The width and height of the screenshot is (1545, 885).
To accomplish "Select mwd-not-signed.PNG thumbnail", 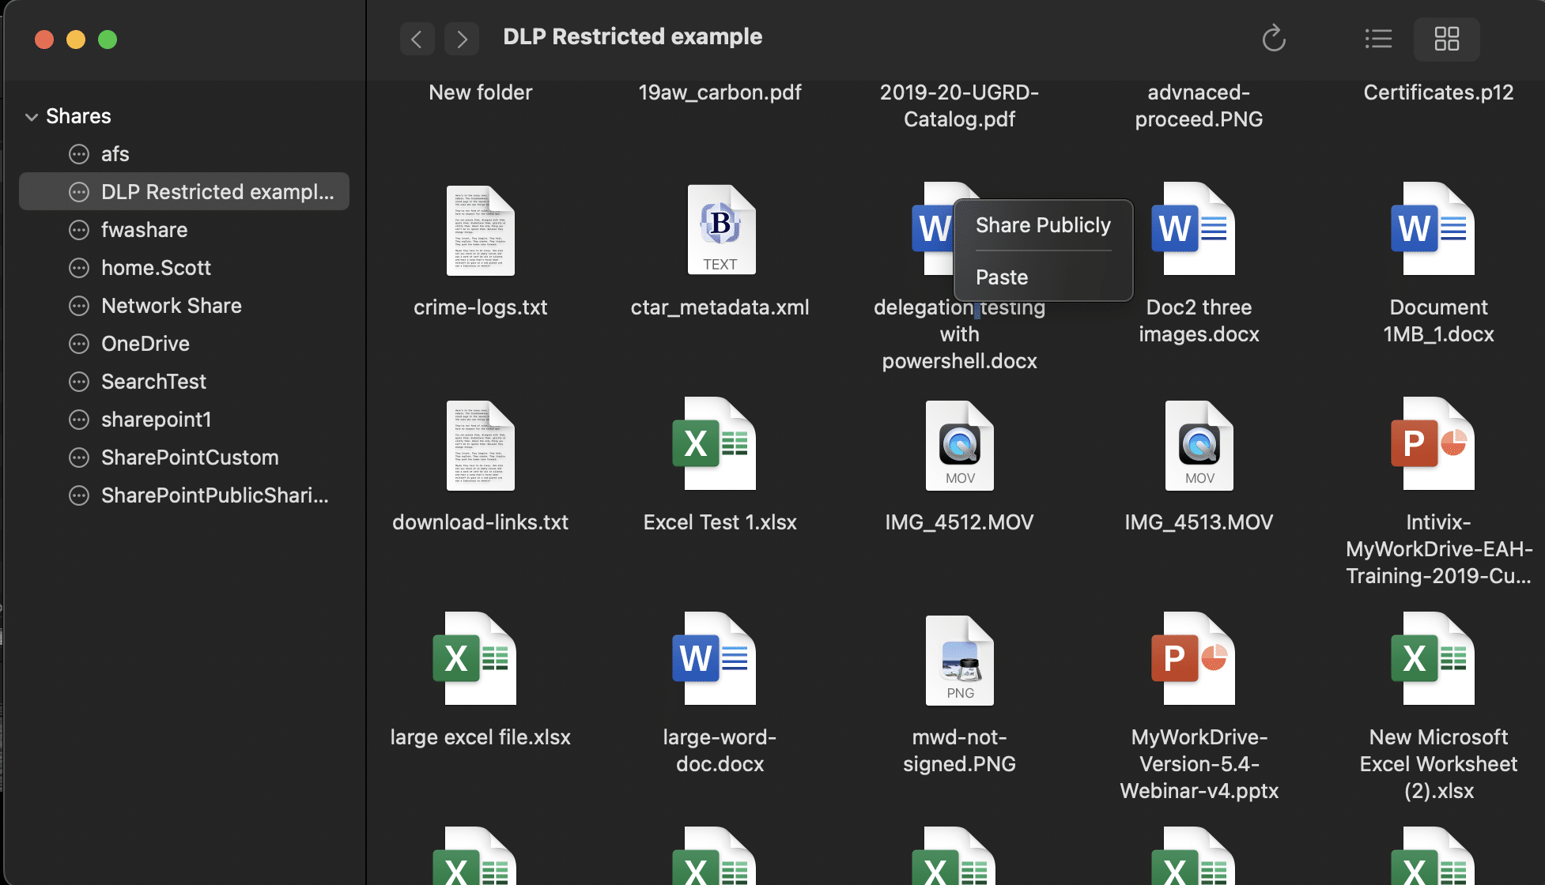I will (x=959, y=661).
